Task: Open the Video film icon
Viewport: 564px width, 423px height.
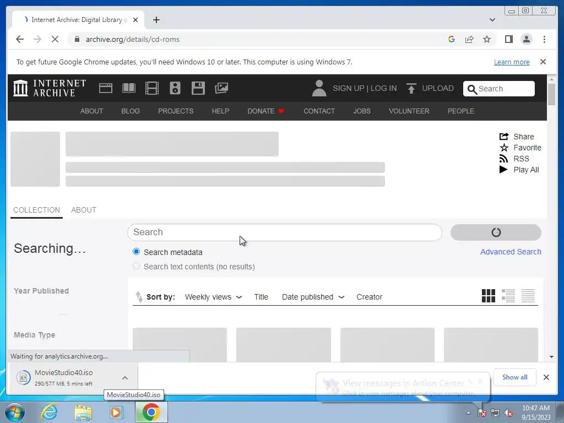Action: tap(152, 88)
